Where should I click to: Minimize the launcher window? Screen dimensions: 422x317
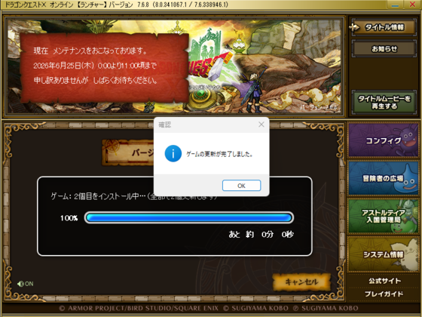[x=395, y=5]
